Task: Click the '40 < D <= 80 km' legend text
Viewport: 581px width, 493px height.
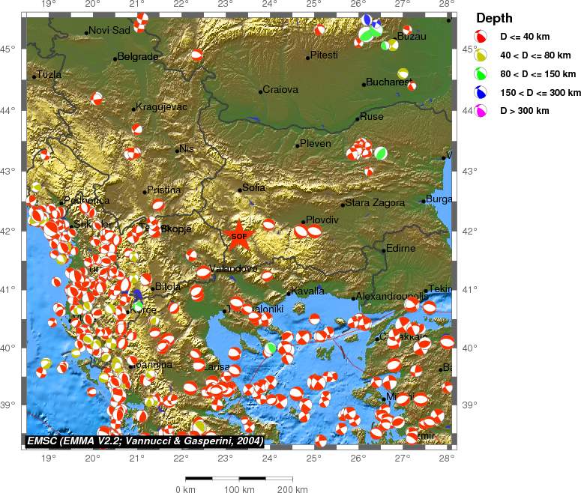Action: click(x=535, y=55)
